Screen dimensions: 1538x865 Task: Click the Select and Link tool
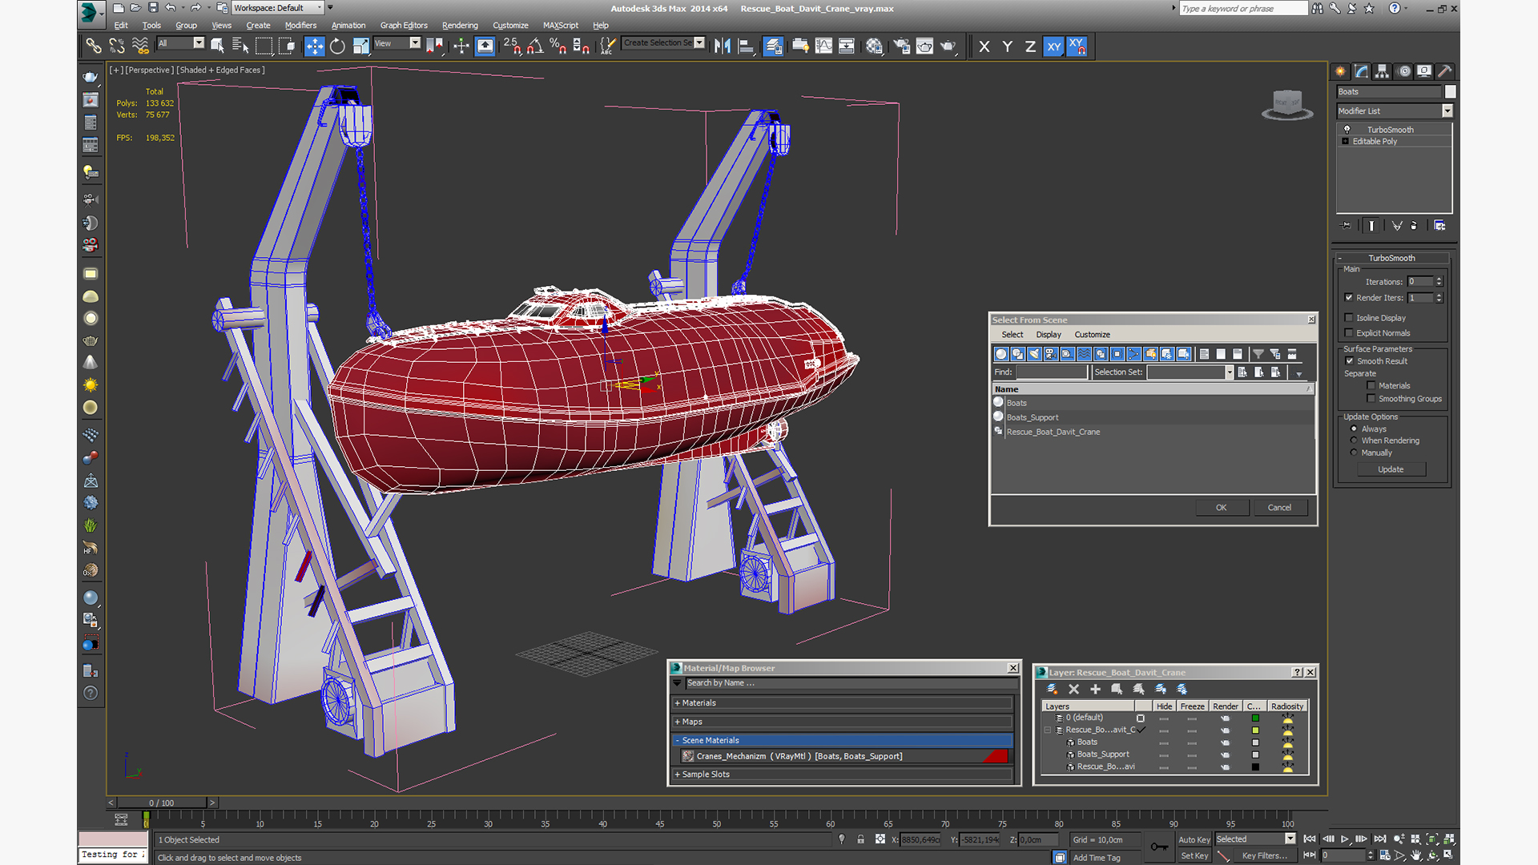point(94,46)
